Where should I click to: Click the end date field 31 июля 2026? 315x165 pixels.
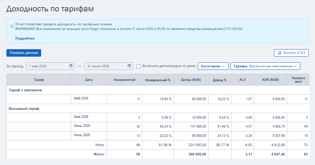pos(109,66)
